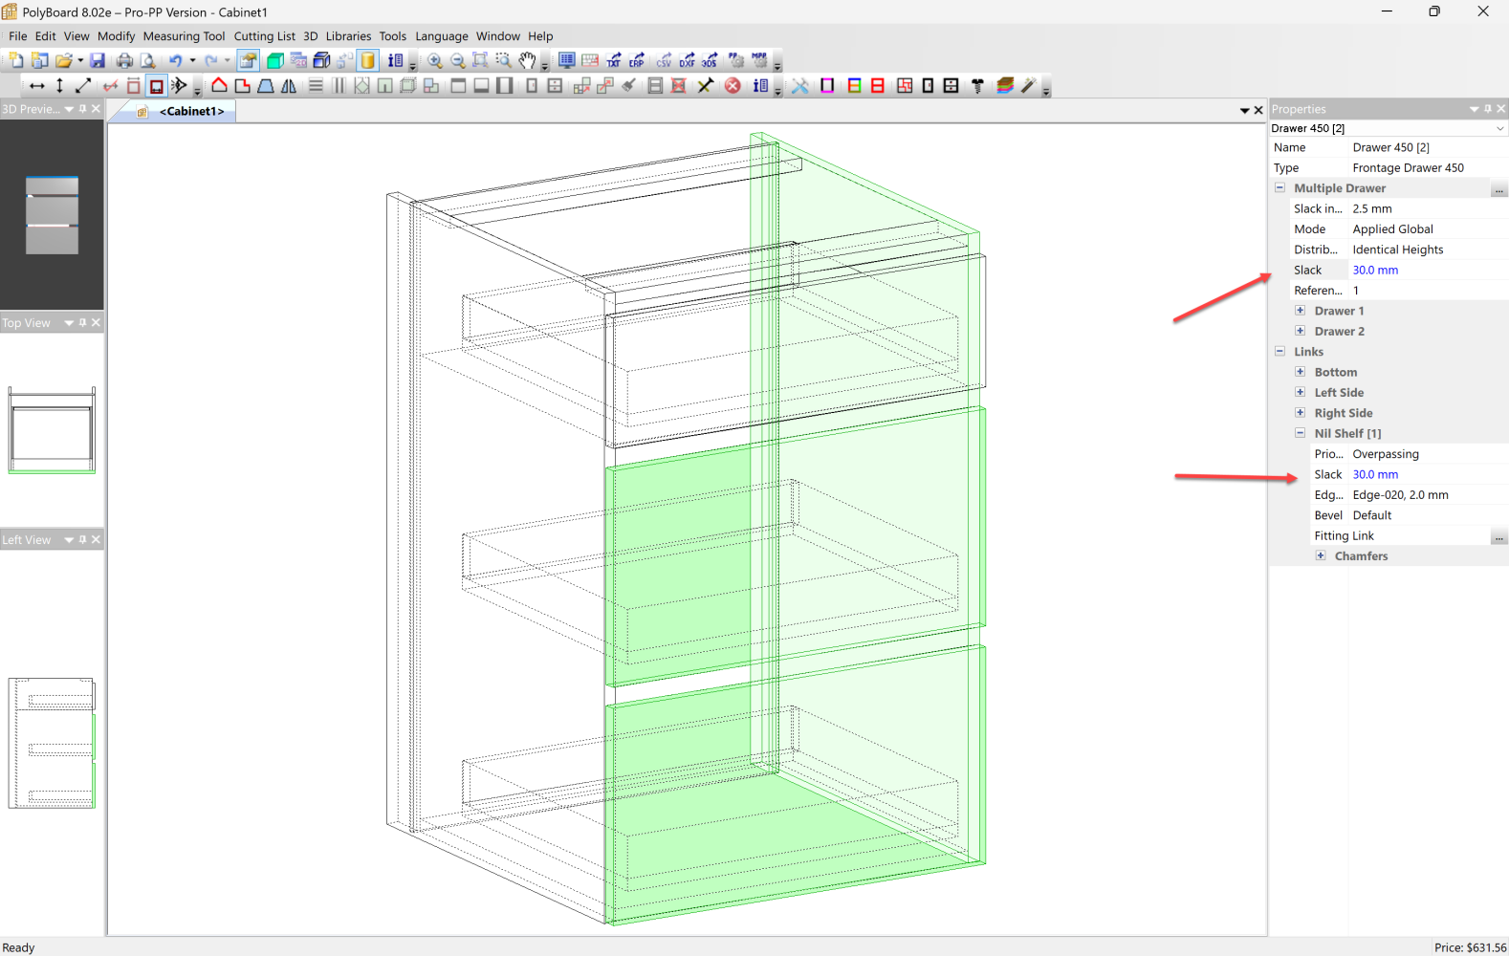The height and width of the screenshot is (956, 1509).
Task: Open the Drawer 450 [2] selection dropdown
Action: point(1498,128)
